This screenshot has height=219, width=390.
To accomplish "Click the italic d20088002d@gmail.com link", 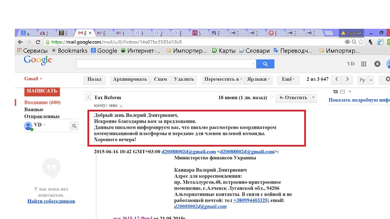I will tap(201, 206).
